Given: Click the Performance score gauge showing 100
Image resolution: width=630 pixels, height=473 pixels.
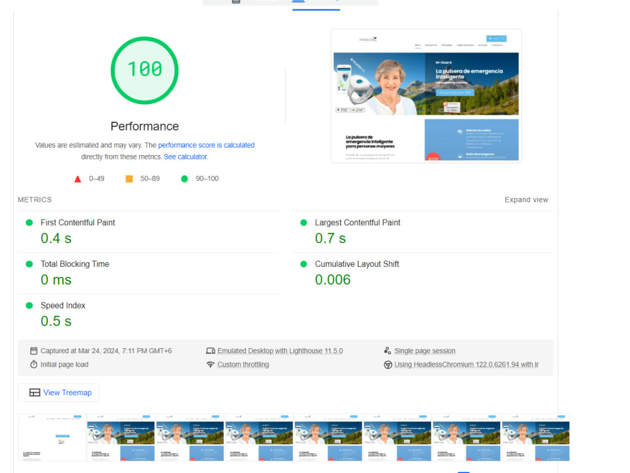Looking at the screenshot, I should pos(144,70).
